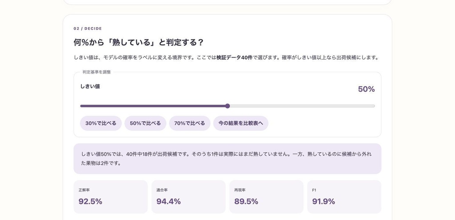Click the unfilled grey part of slider track
455x220 pixels.
click(x=302, y=106)
